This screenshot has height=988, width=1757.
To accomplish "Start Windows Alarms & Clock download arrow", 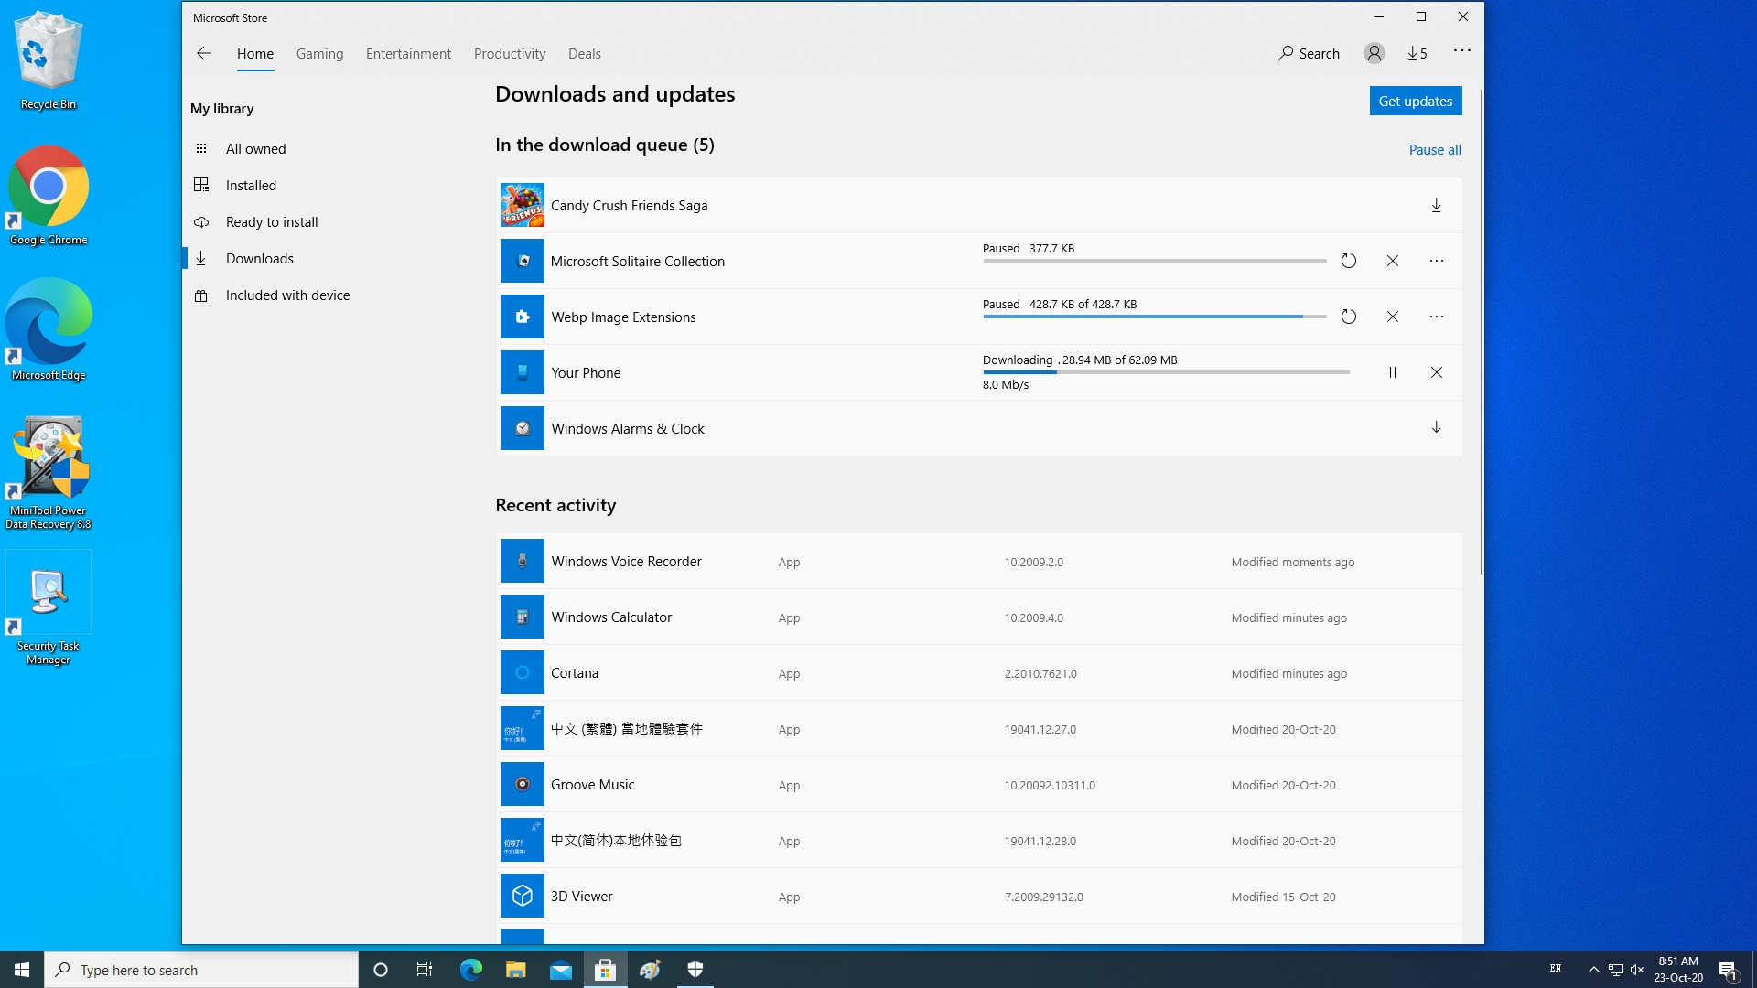I will click(1436, 429).
